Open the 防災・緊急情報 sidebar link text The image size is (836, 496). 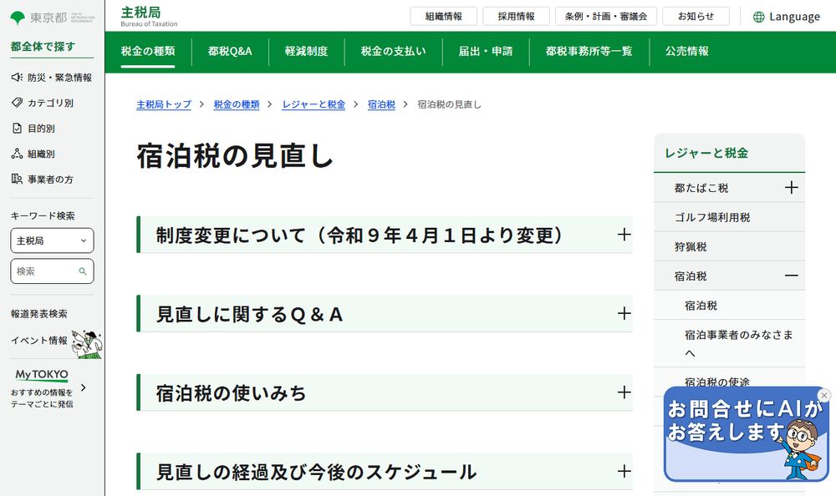click(59, 78)
